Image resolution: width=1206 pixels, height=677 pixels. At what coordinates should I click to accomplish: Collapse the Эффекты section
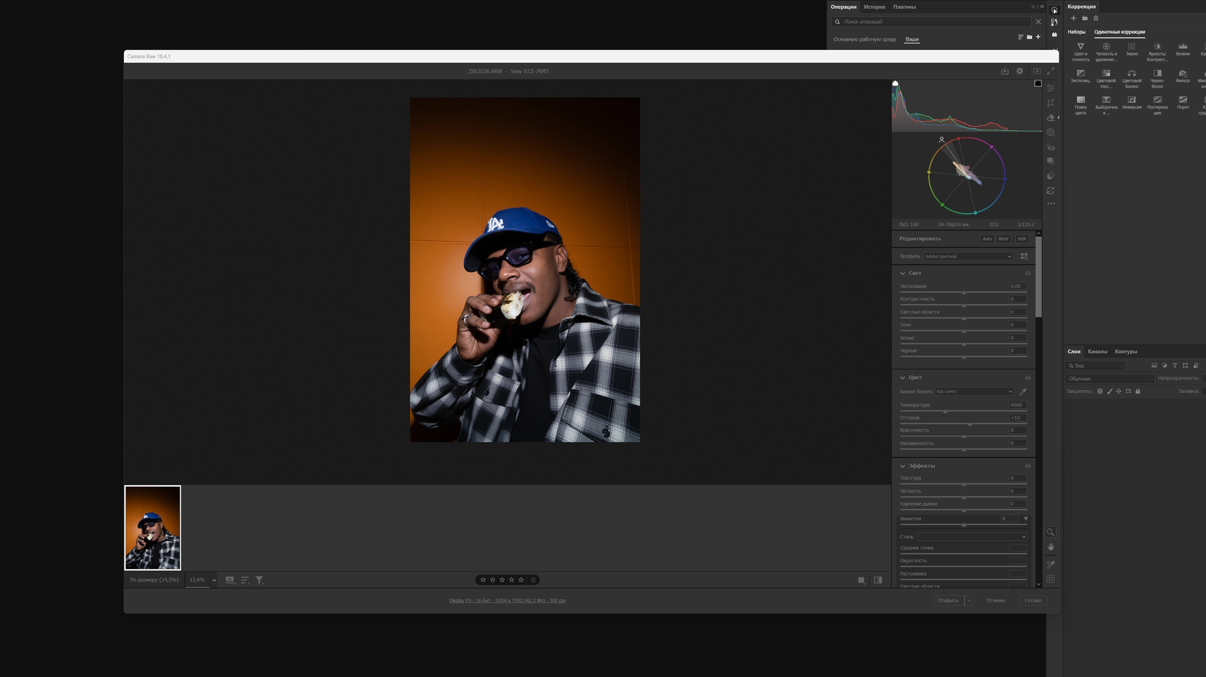903,466
